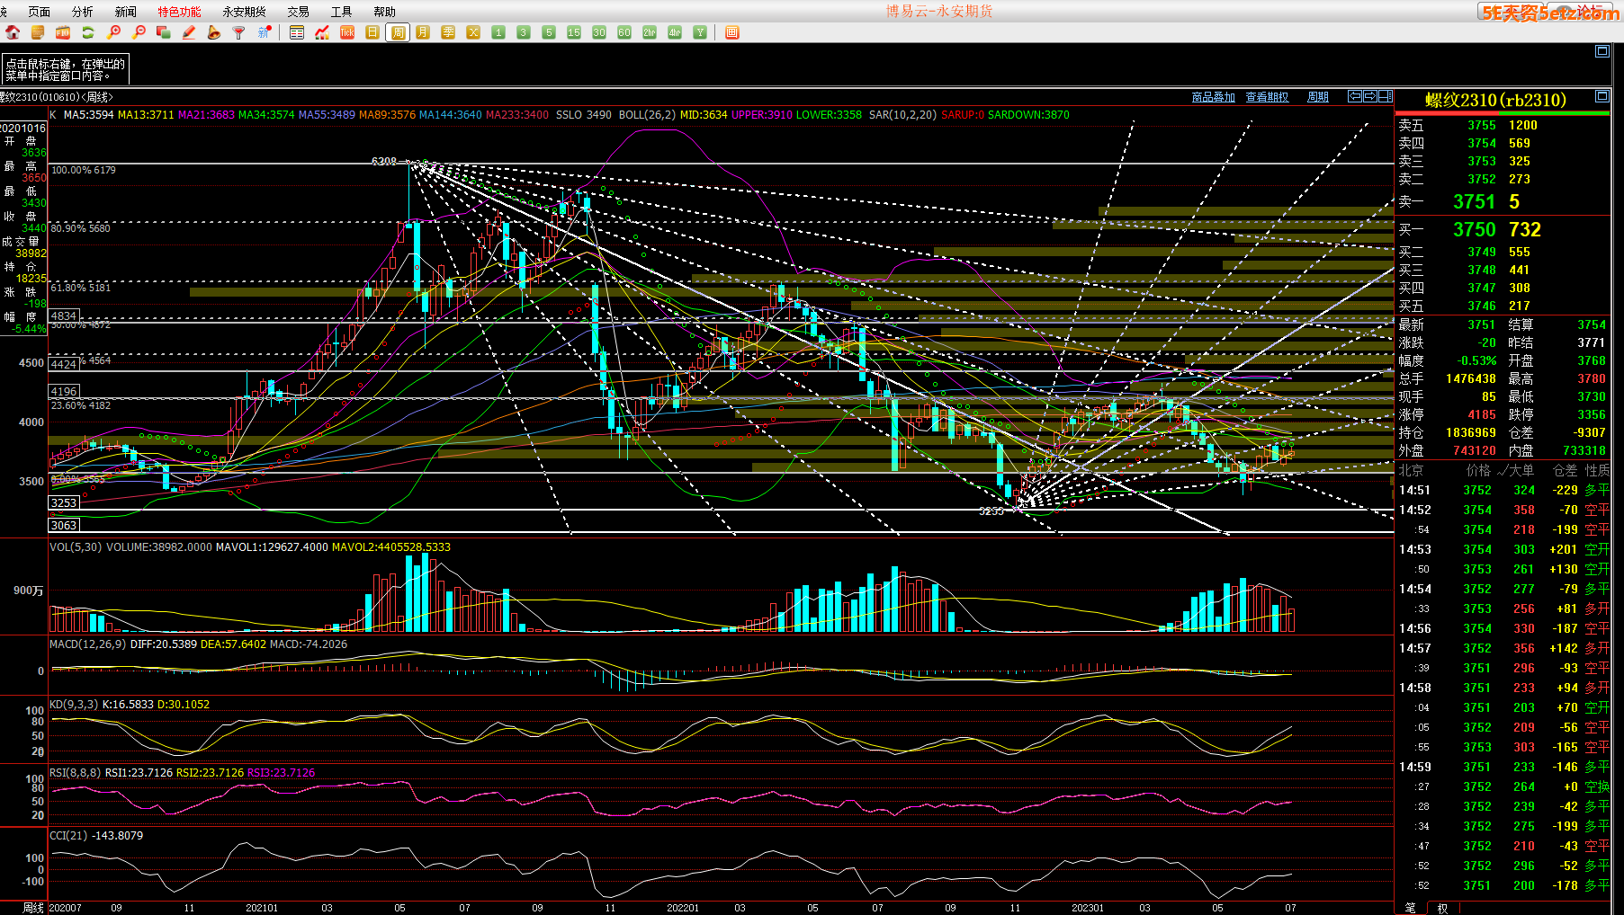Click the 商品叠加 link
This screenshot has width=1624, height=915.
(x=1213, y=97)
